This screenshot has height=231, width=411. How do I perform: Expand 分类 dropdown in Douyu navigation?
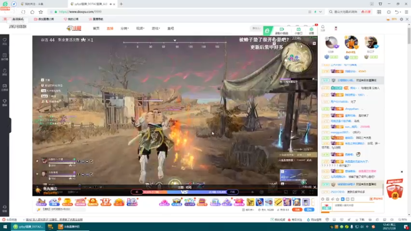point(124,28)
